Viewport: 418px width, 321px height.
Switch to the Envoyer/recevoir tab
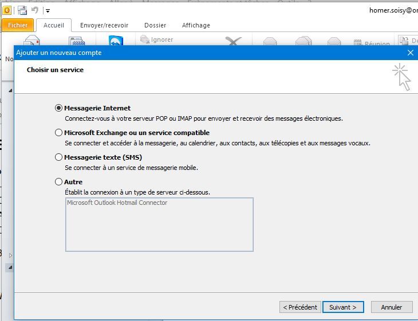104,25
